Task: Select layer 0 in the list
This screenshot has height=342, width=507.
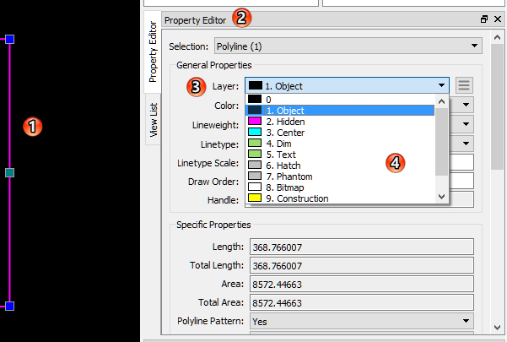Action: (x=269, y=100)
